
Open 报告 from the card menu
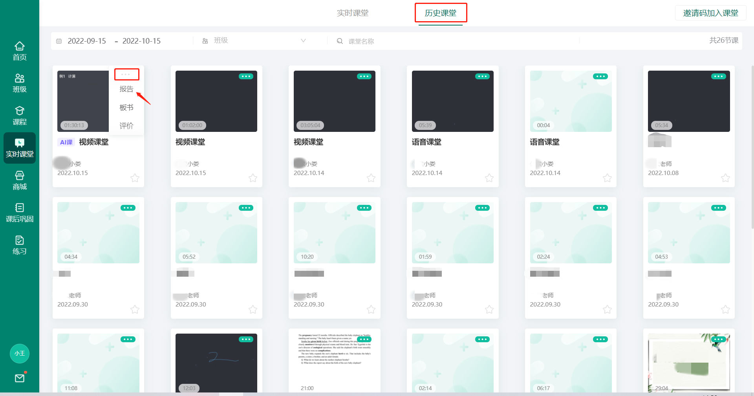126,89
